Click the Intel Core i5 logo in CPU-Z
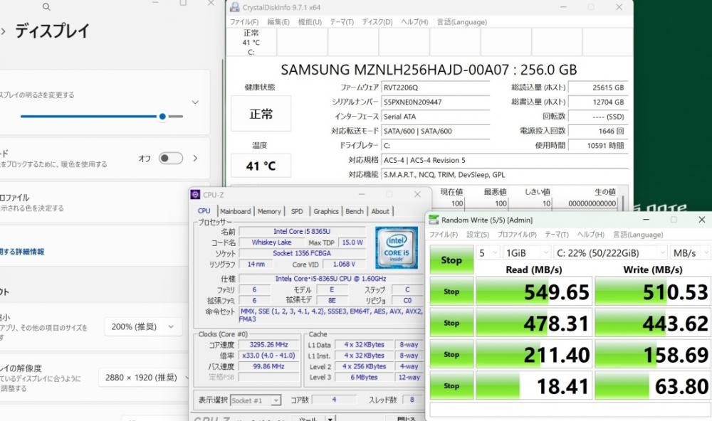This screenshot has width=712, height=421. pyautogui.click(x=397, y=247)
